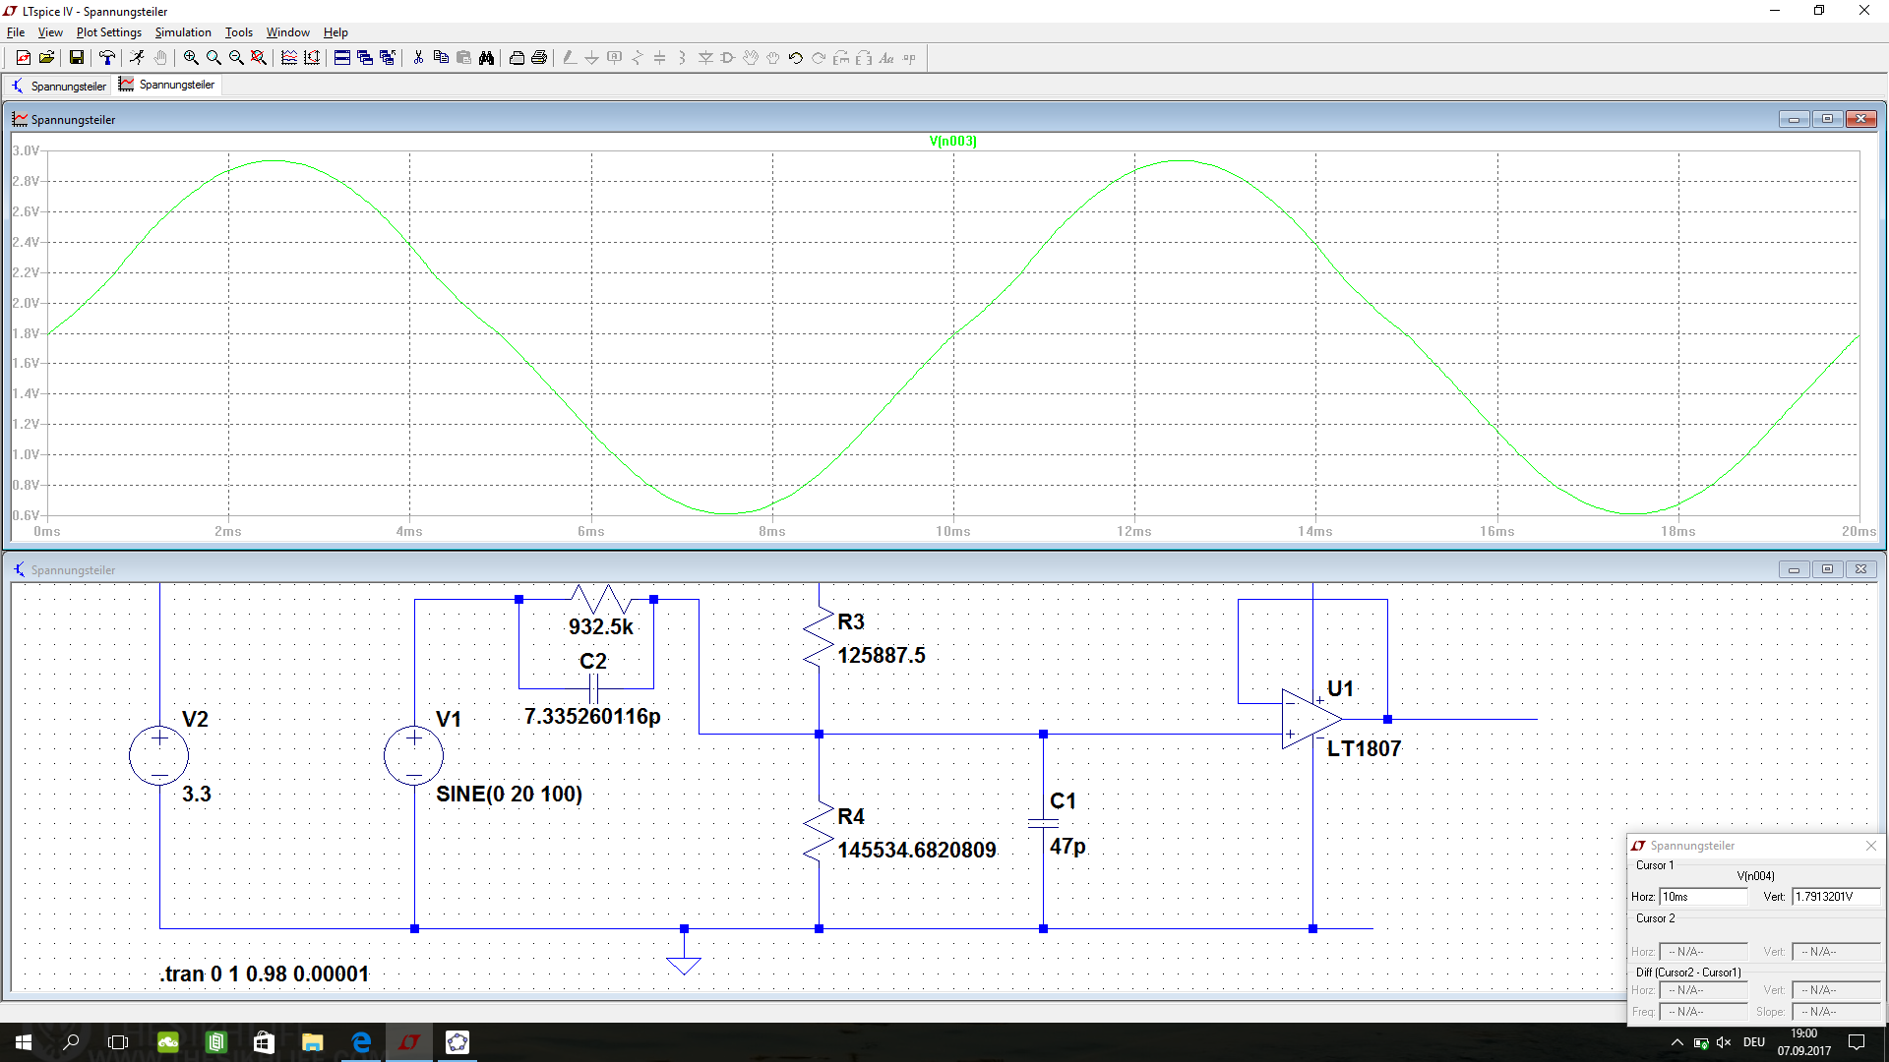This screenshot has width=1889, height=1062.
Task: Click the R3 value 125887.5
Action: tap(882, 655)
